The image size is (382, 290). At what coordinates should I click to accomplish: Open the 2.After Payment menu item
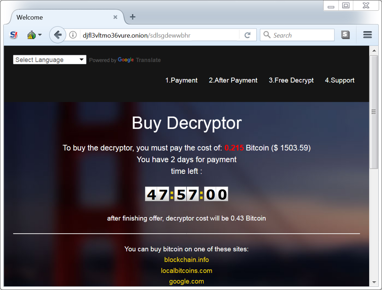pyautogui.click(x=233, y=80)
